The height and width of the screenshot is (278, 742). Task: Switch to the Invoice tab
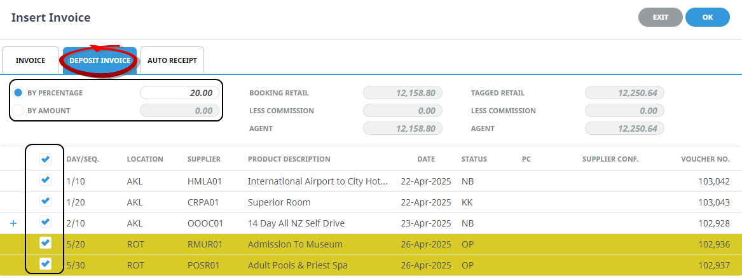point(31,61)
